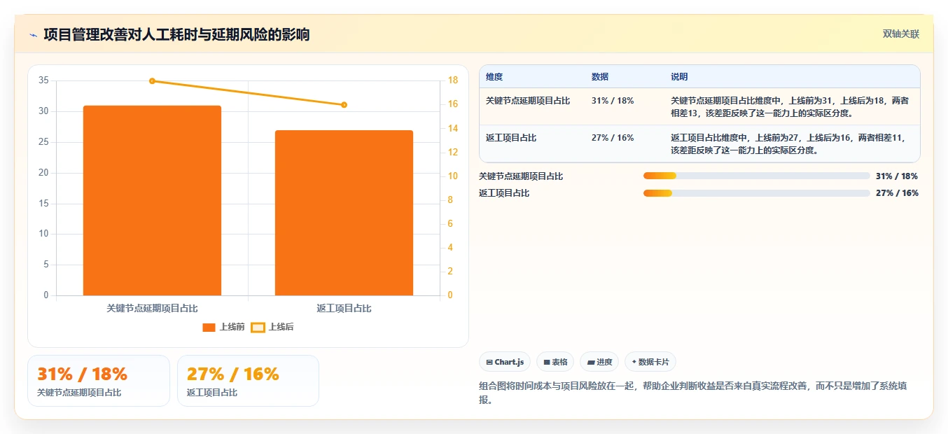
Task: Click the 返工项目占比 orange bar
Action: 344,213
